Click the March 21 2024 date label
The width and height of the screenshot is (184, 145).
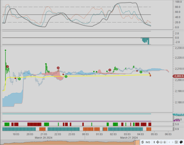[x=129, y=138]
